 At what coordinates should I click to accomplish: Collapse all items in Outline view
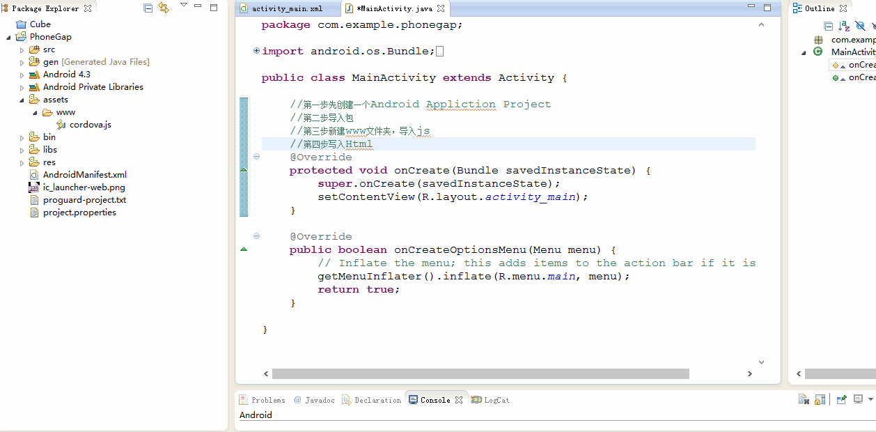click(828, 26)
